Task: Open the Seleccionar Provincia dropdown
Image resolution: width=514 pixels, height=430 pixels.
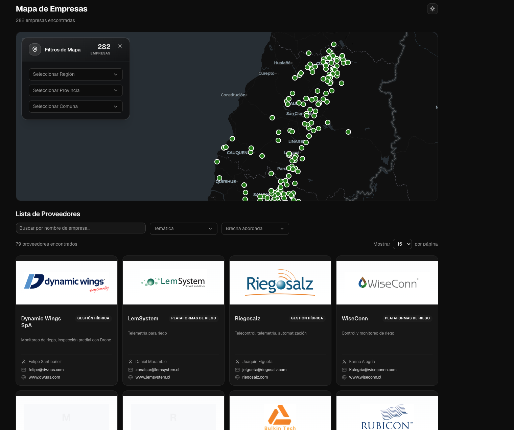Action: 75,90
